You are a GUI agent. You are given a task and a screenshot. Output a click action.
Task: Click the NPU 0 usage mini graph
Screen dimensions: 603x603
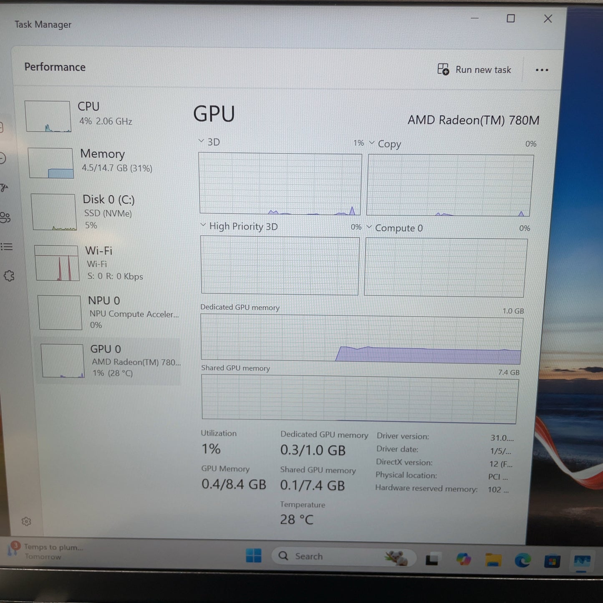(x=60, y=313)
